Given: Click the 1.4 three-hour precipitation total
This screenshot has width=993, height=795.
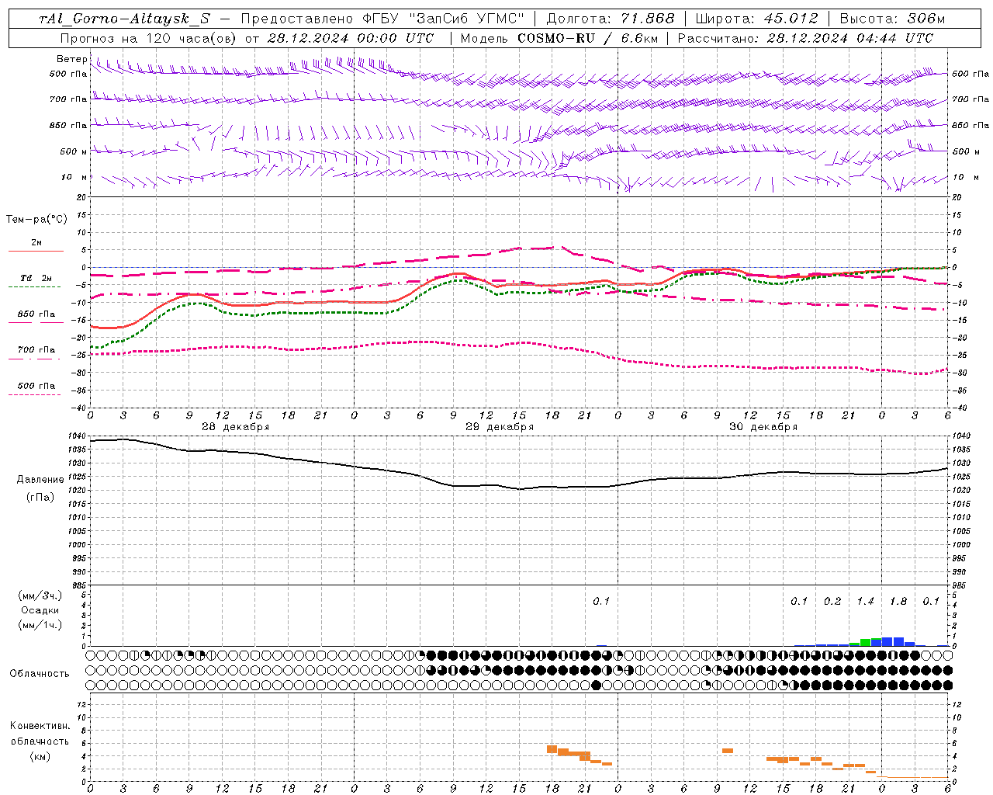Looking at the screenshot, I should pos(865,602).
